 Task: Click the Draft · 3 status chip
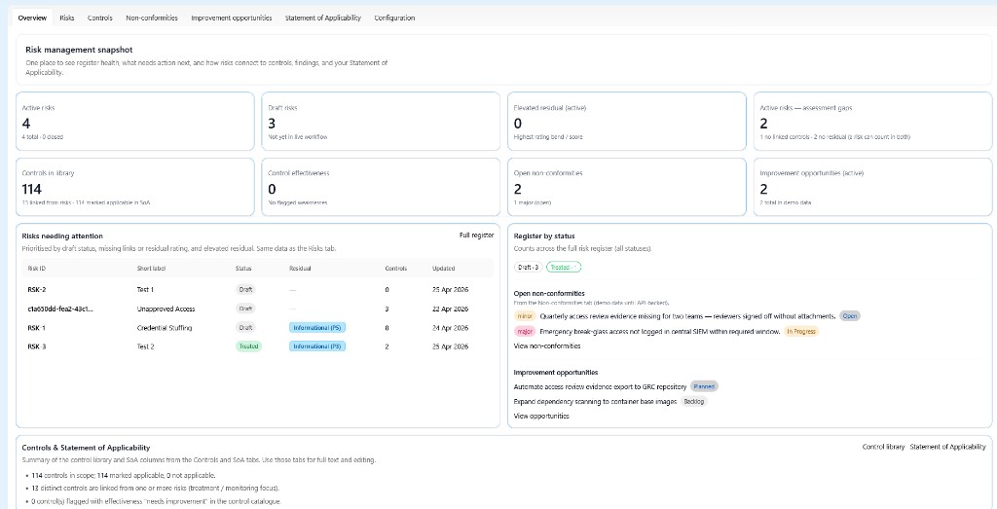tap(528, 268)
